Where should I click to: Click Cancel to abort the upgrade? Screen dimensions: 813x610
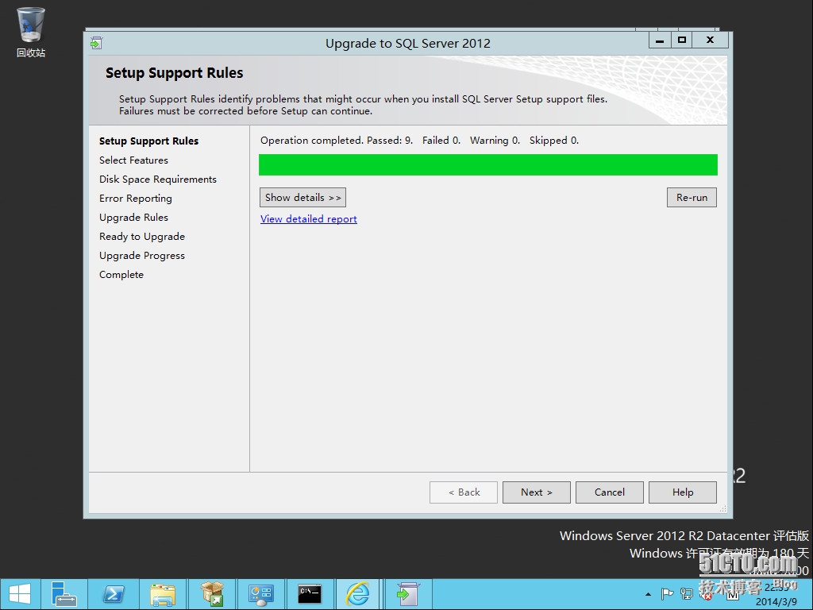(610, 492)
